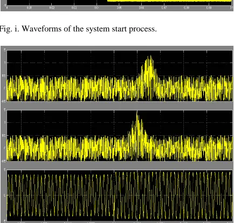Image resolution: width=234 pixels, height=223 pixels.
Task: Click the flat yellow trace in the cut-off top scope
Action: point(170,1)
